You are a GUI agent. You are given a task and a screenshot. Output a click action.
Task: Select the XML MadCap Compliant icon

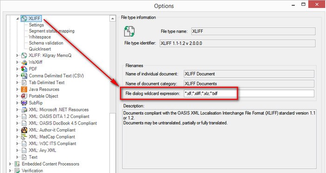(24, 137)
